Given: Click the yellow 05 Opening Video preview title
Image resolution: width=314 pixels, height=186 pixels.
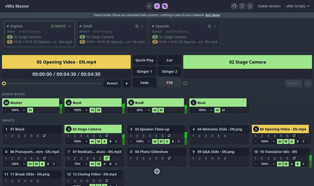Looking at the screenshot, I should point(66,62).
